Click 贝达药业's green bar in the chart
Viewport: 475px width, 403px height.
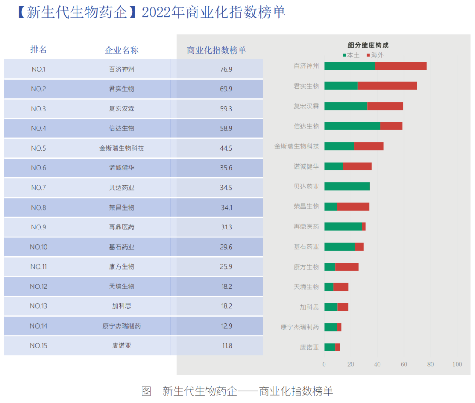[x=347, y=186]
